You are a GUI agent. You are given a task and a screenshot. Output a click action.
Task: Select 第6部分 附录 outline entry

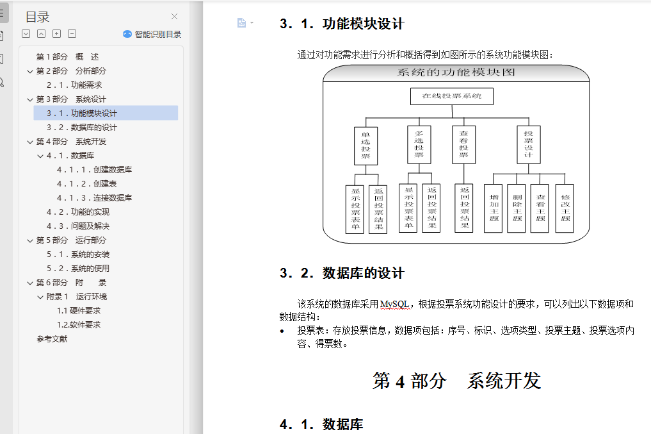pos(71,282)
